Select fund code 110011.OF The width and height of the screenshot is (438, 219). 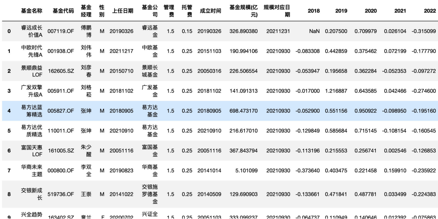(x=61, y=131)
